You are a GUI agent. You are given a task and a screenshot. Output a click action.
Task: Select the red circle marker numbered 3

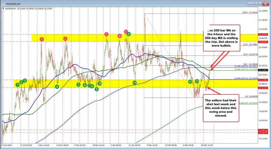tap(106, 34)
